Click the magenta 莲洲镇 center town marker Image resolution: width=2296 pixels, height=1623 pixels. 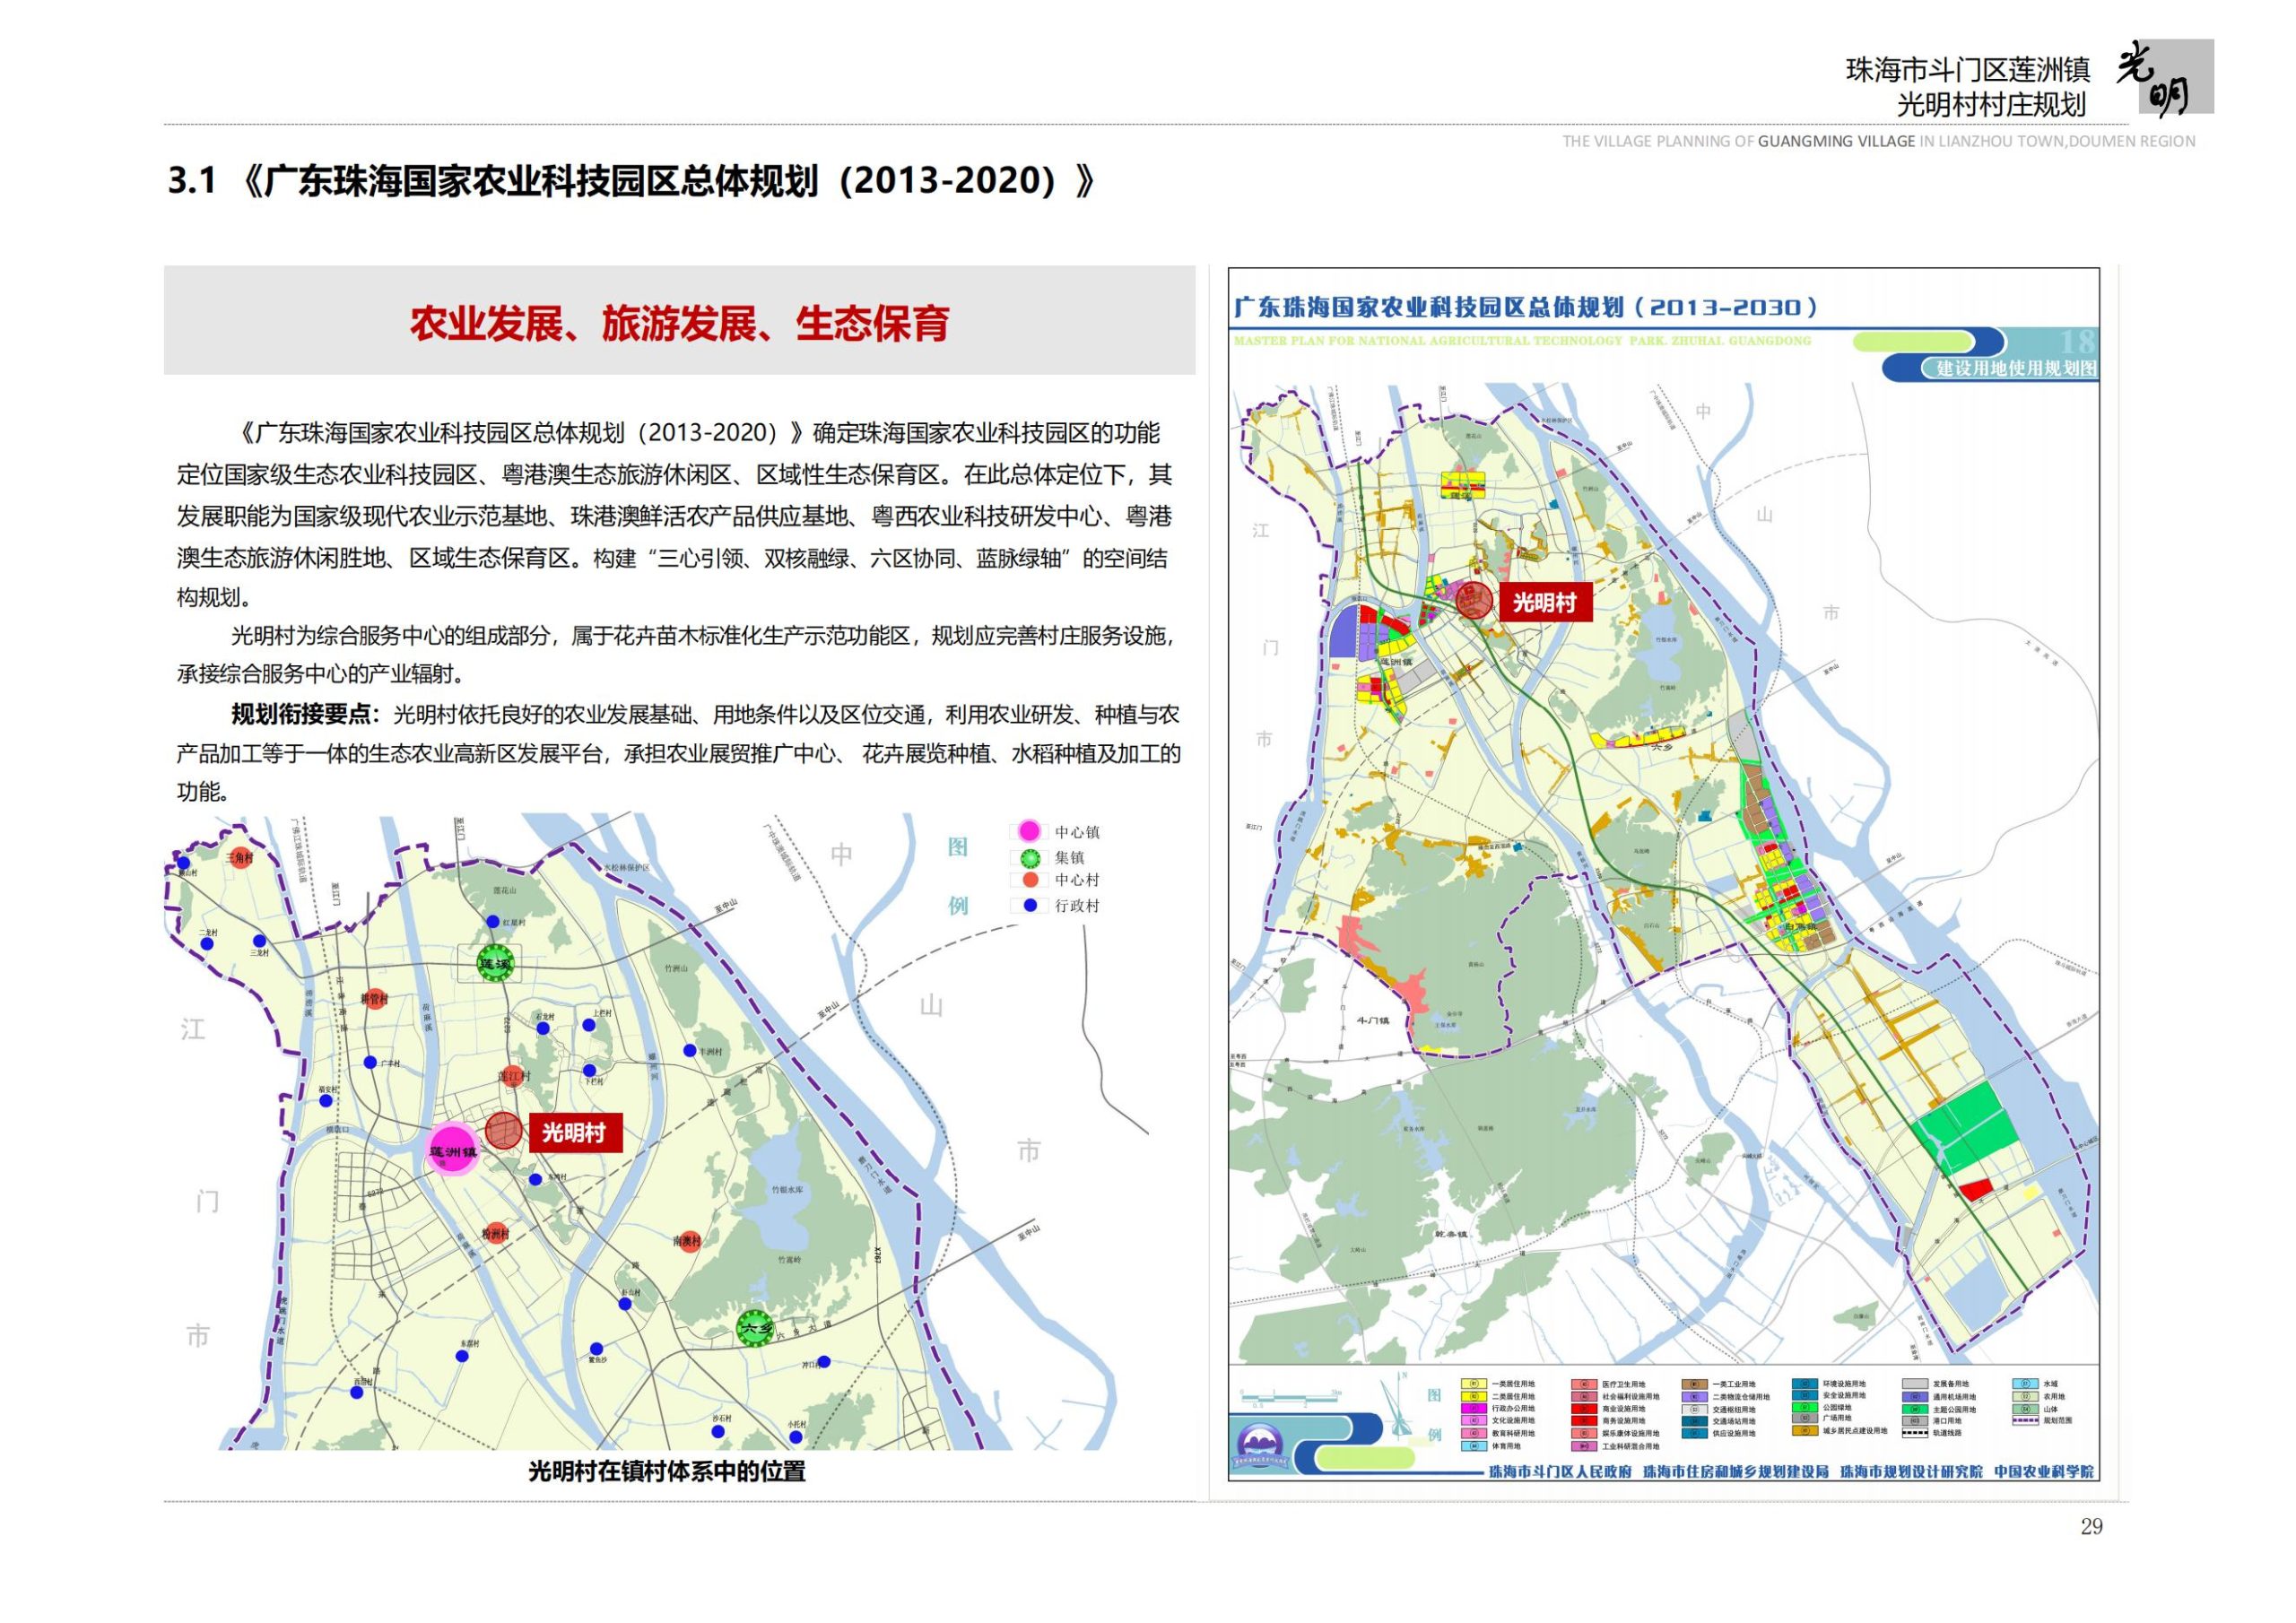click(x=453, y=1150)
